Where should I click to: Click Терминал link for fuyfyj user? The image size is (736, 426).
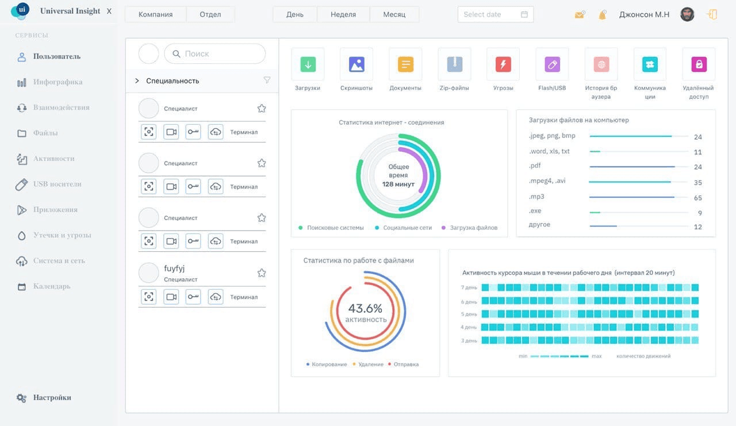(244, 297)
